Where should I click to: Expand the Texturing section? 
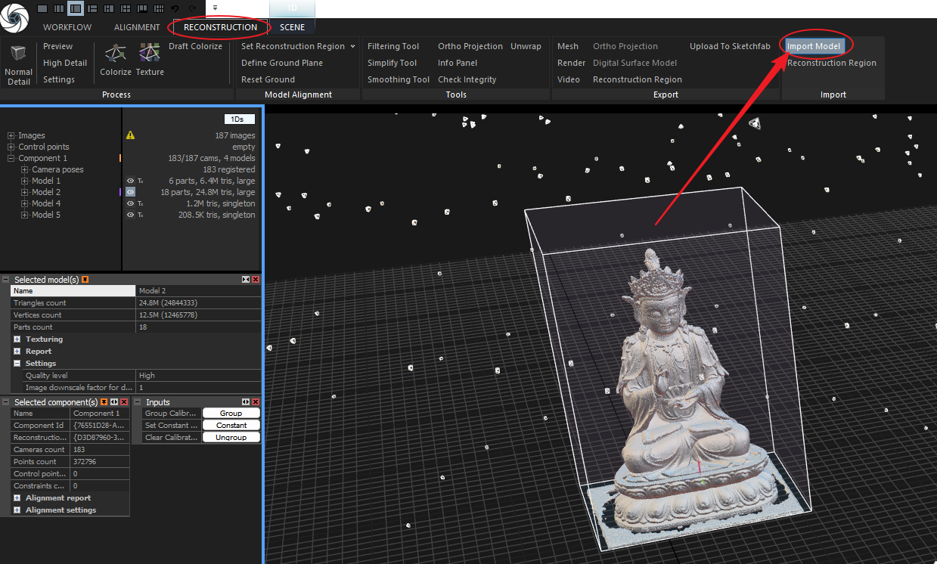coord(17,339)
